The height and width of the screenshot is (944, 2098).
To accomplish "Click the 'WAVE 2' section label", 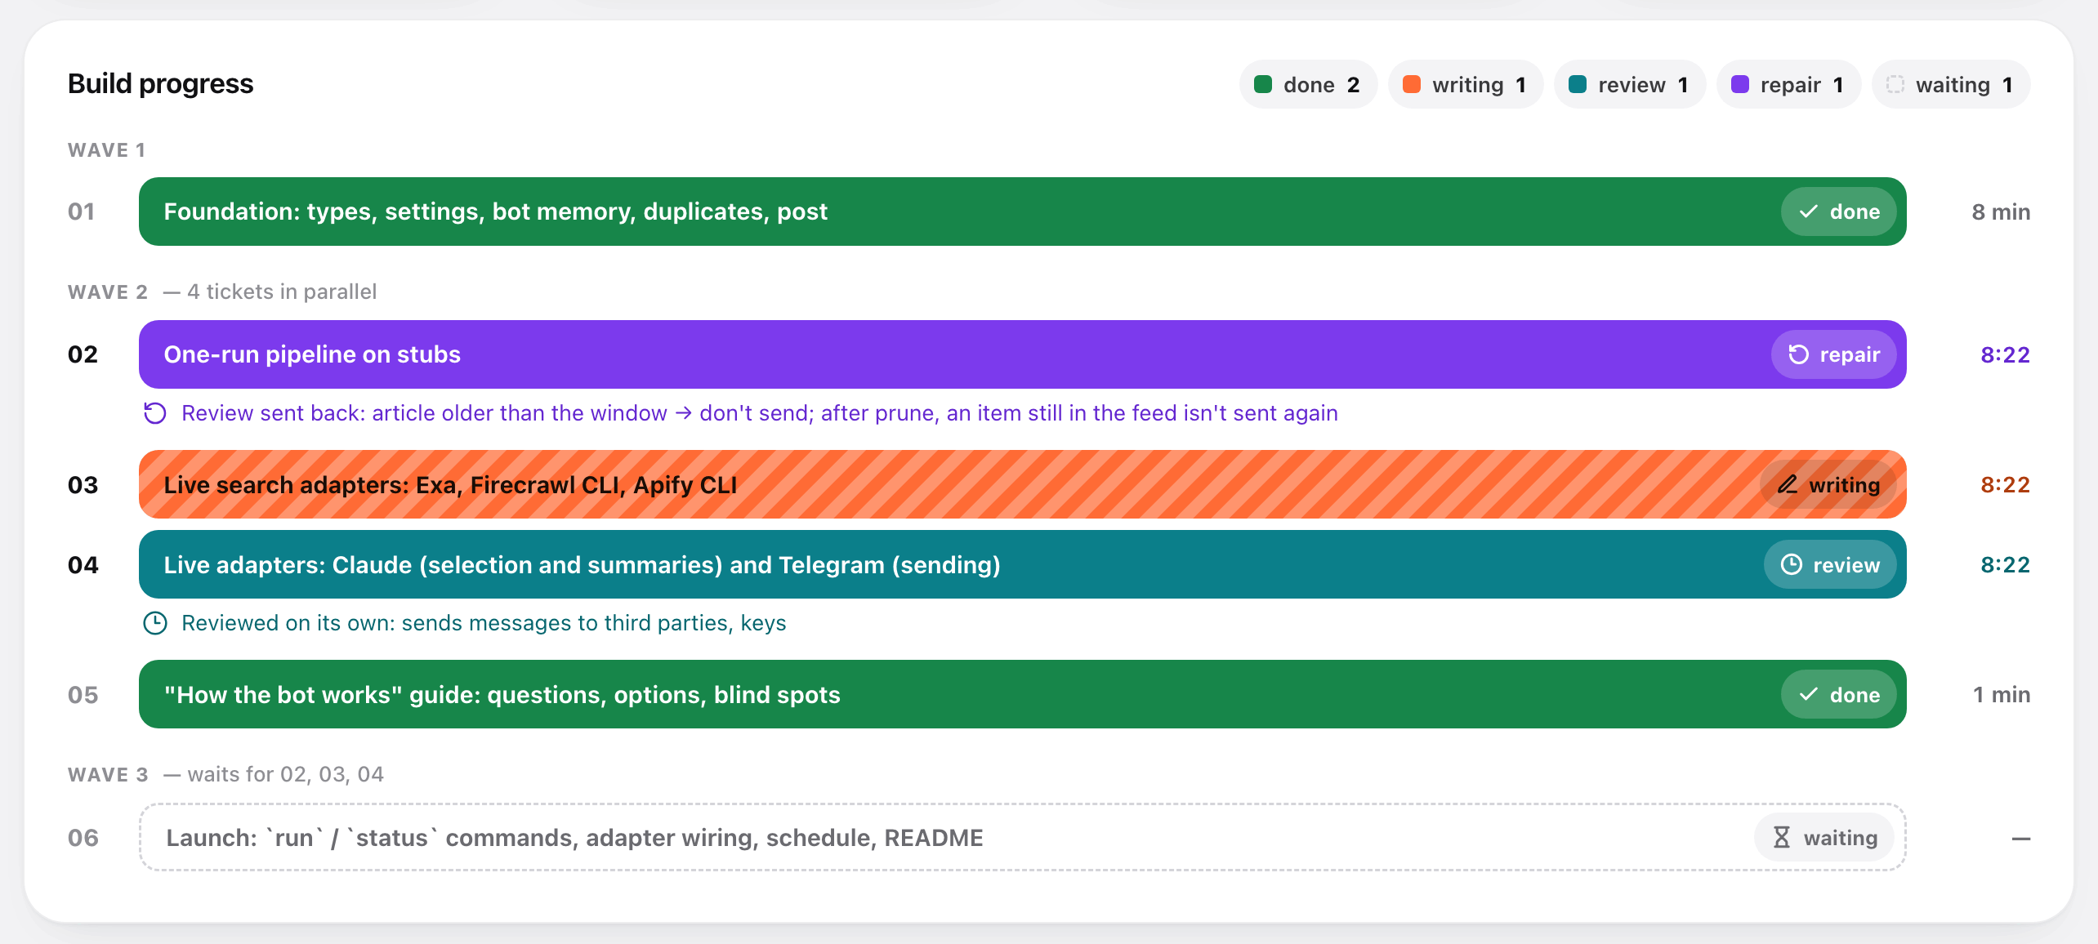I will point(108,292).
